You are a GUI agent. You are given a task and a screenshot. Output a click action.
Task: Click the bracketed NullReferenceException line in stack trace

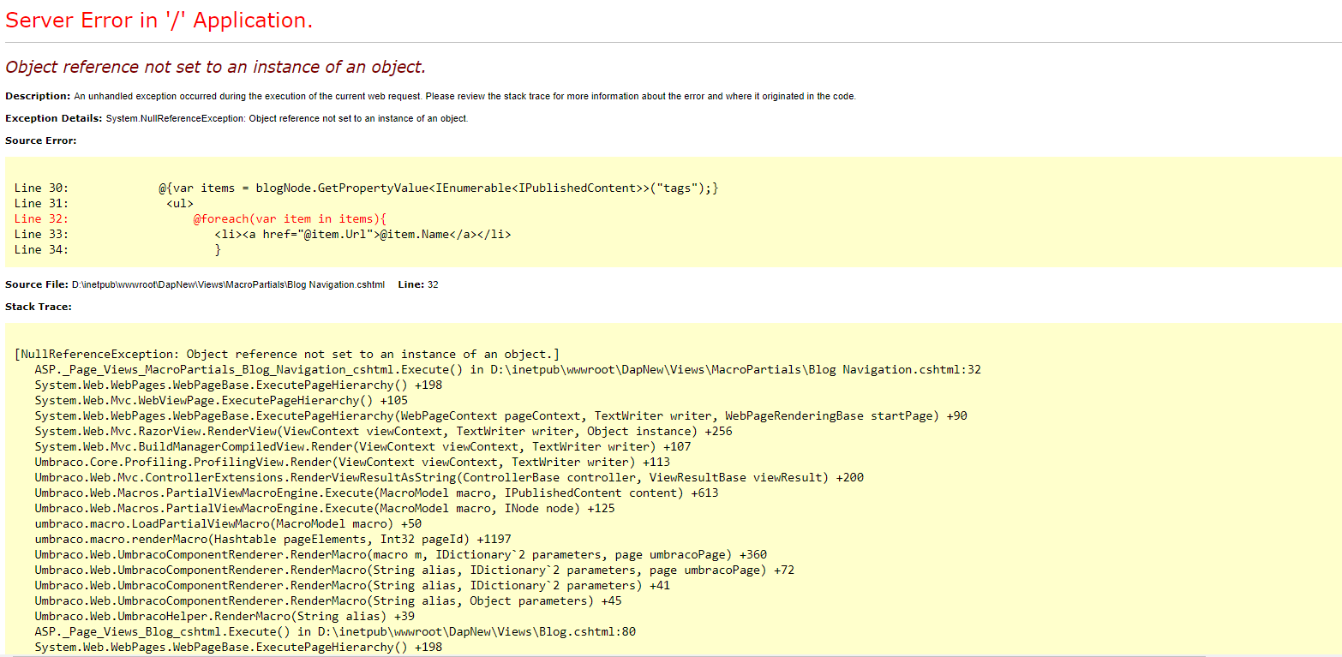click(x=287, y=354)
